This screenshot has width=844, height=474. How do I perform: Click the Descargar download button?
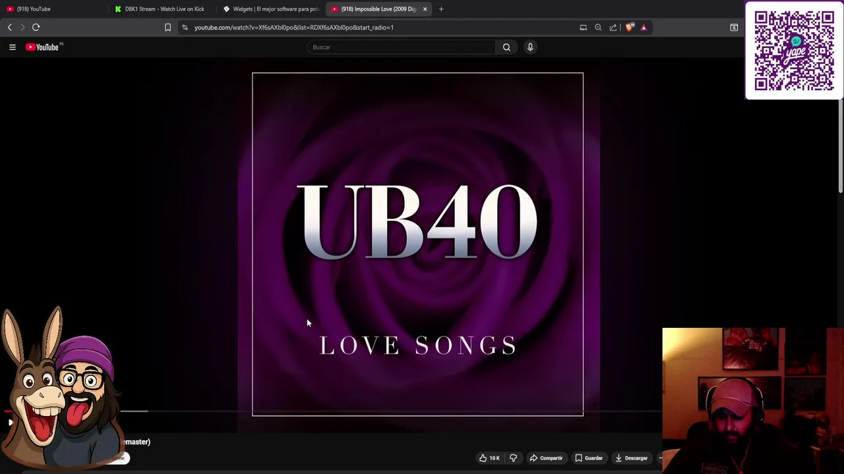click(x=632, y=458)
